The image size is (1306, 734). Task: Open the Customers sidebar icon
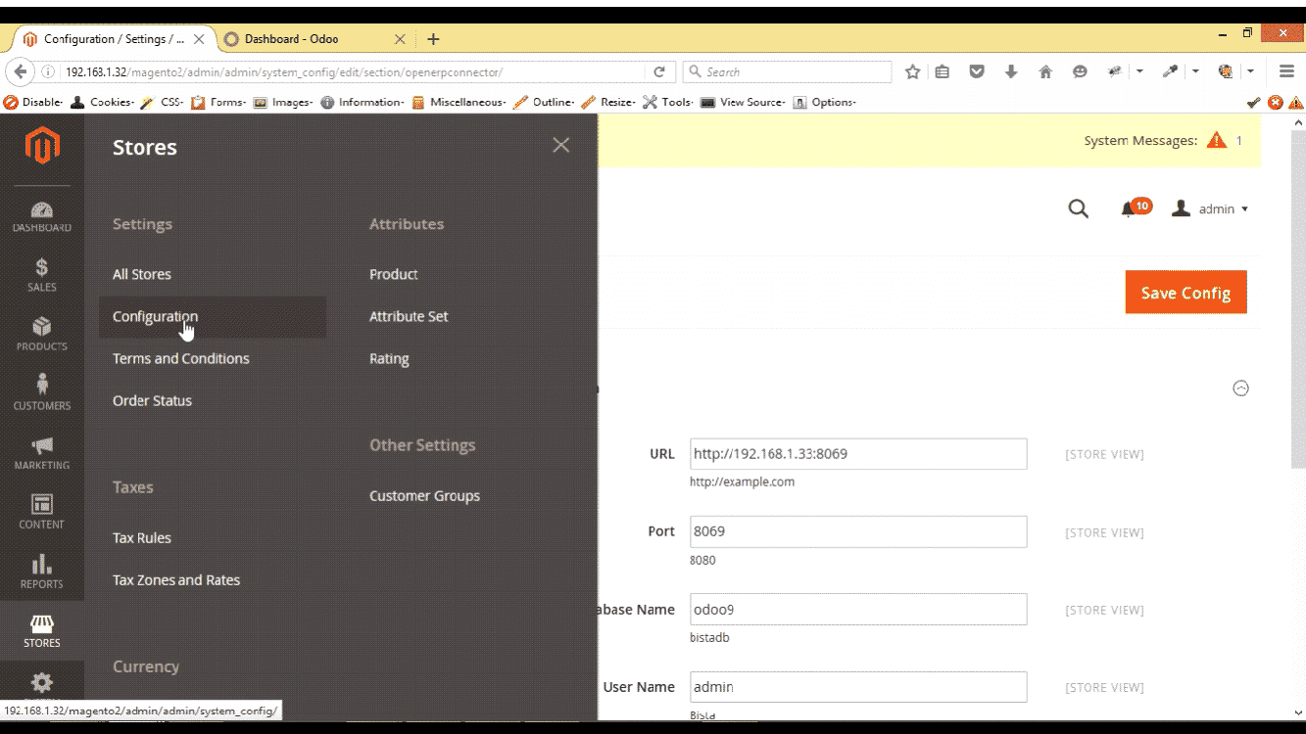pos(42,392)
